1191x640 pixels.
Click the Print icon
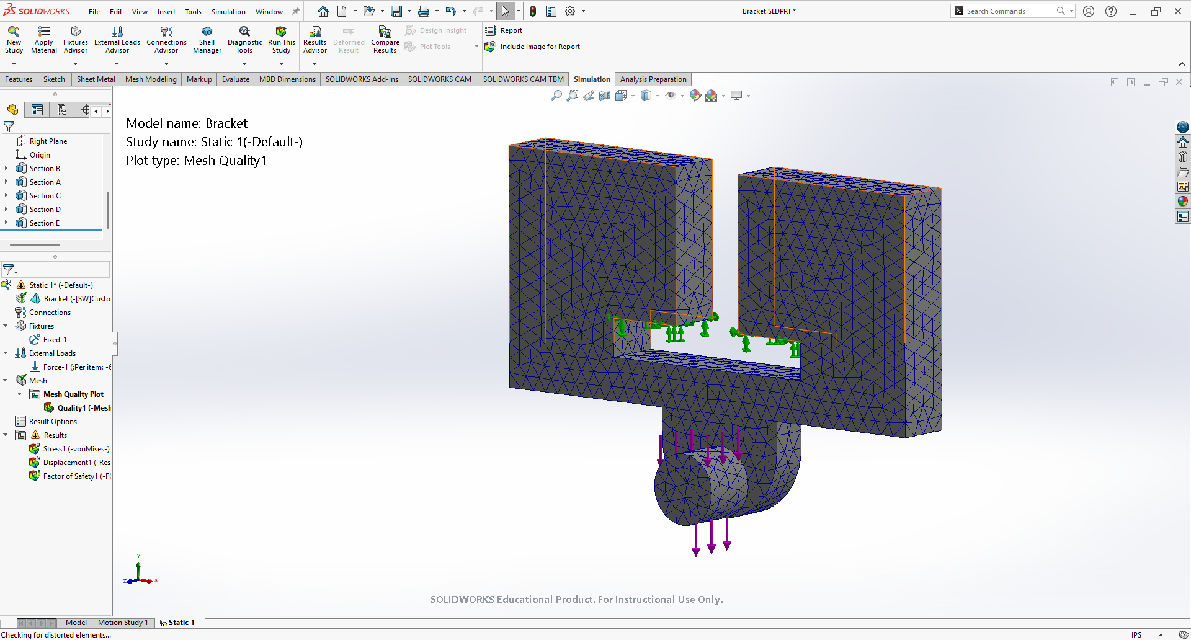point(423,11)
